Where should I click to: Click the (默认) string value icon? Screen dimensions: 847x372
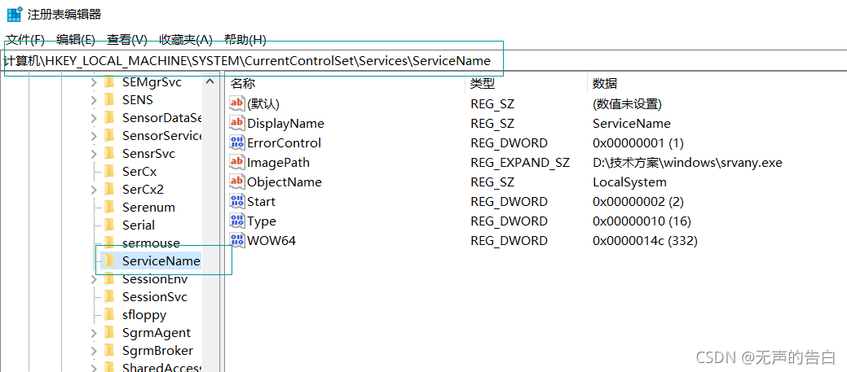point(238,103)
